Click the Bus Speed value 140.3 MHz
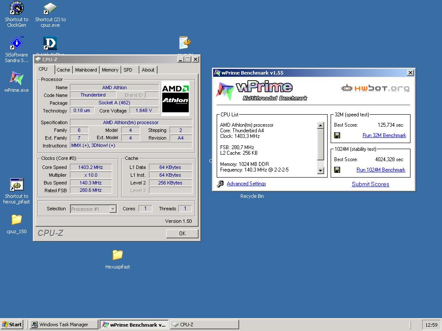Screen dimensions: 442x331 [x=91, y=183]
